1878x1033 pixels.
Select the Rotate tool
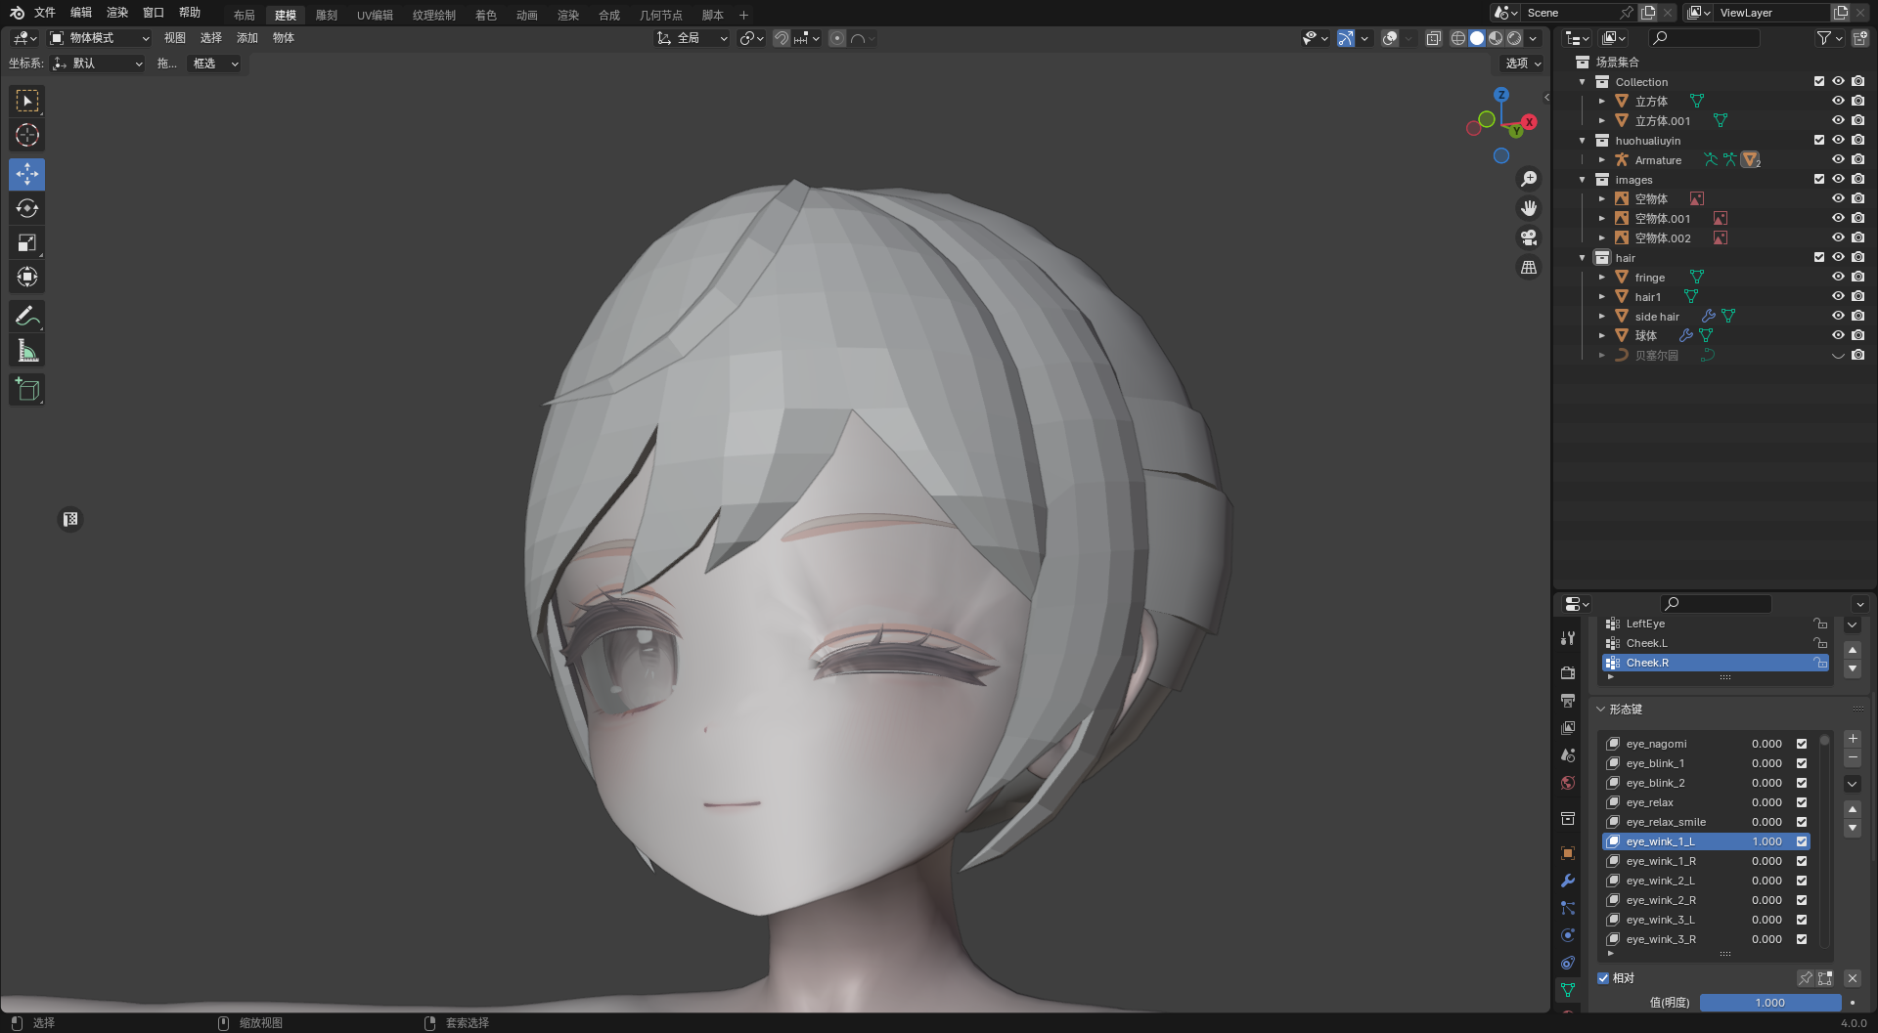pyautogui.click(x=27, y=209)
